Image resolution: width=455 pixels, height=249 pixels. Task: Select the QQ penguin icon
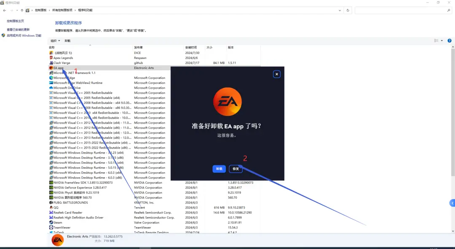pyautogui.click(x=51, y=208)
